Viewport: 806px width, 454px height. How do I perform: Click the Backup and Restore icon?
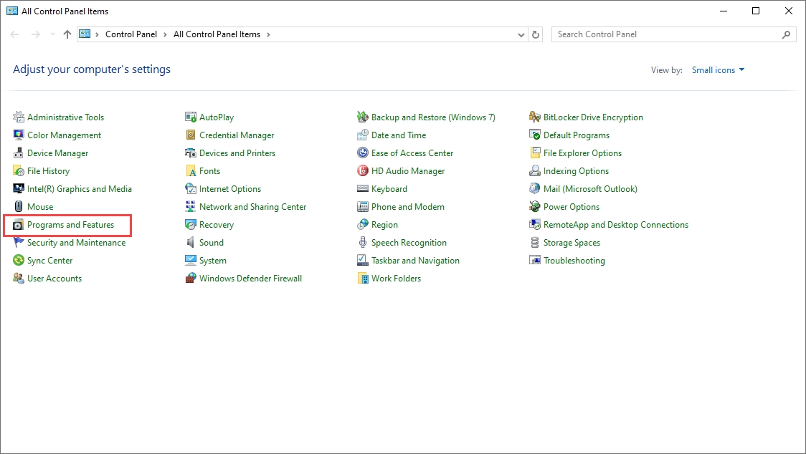tap(363, 117)
